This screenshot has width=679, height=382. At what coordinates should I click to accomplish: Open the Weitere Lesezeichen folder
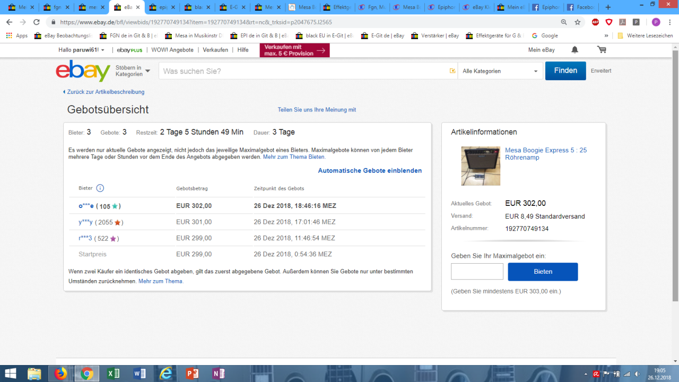645,36
